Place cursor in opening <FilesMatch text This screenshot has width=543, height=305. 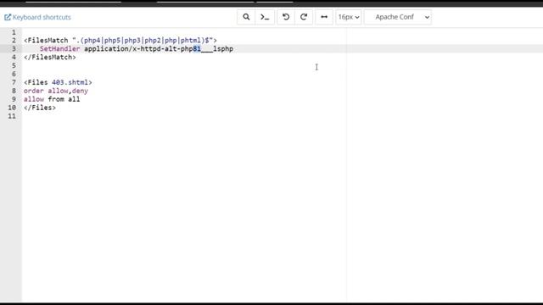coord(46,41)
